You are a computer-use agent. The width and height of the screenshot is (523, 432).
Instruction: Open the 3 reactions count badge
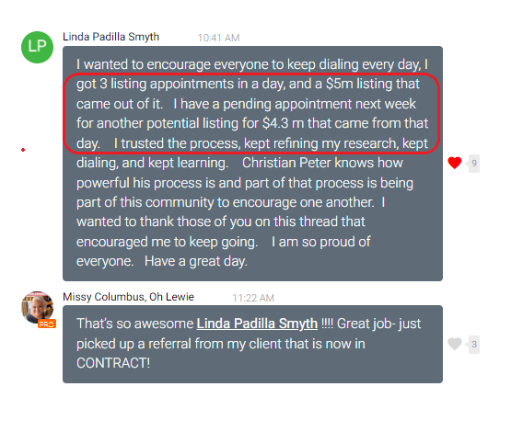point(474,344)
